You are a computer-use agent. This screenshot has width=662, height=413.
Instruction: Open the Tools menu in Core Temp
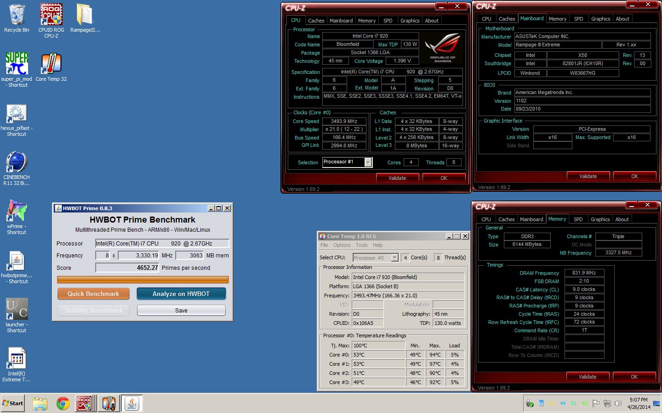pos(362,245)
